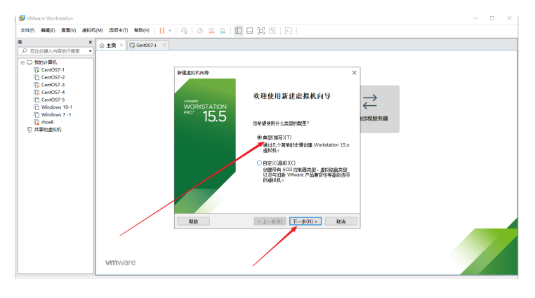
Task: Close the library panel
Action: [x=91, y=42]
